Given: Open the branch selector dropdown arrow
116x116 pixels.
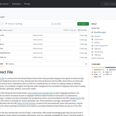Looking at the screenshot, I should [x=2, y=24].
